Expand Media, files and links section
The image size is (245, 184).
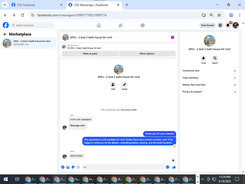(209, 85)
